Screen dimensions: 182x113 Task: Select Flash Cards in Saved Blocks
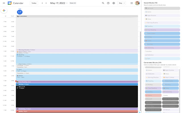(x=162, y=33)
